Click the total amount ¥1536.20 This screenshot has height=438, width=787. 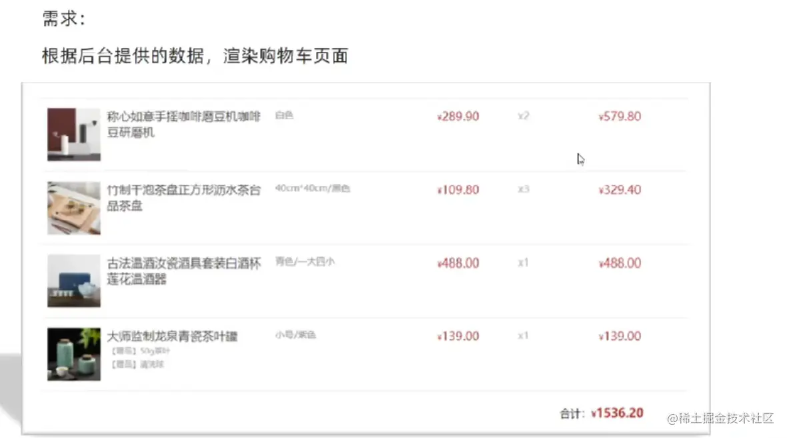pyautogui.click(x=617, y=413)
